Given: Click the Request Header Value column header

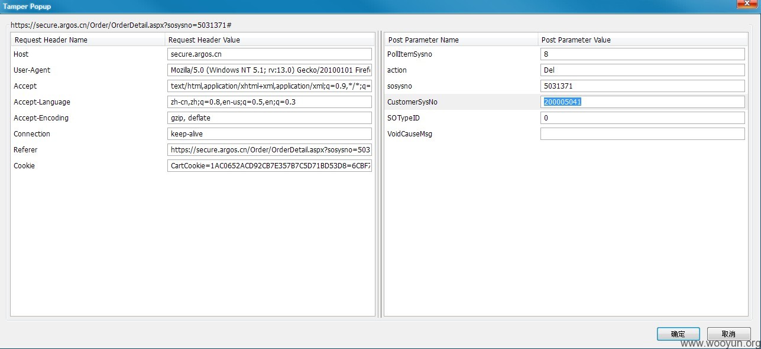Looking at the screenshot, I should pos(270,40).
